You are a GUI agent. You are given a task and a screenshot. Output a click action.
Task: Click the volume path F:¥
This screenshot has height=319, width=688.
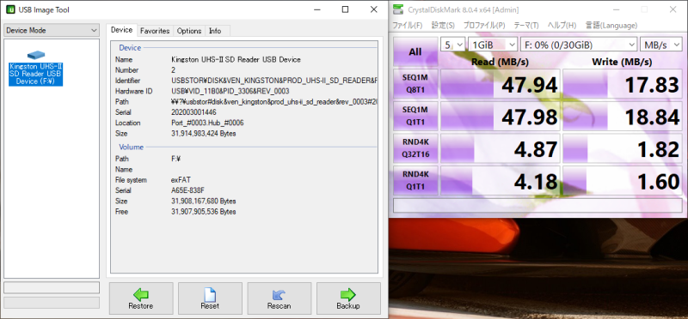click(x=176, y=159)
